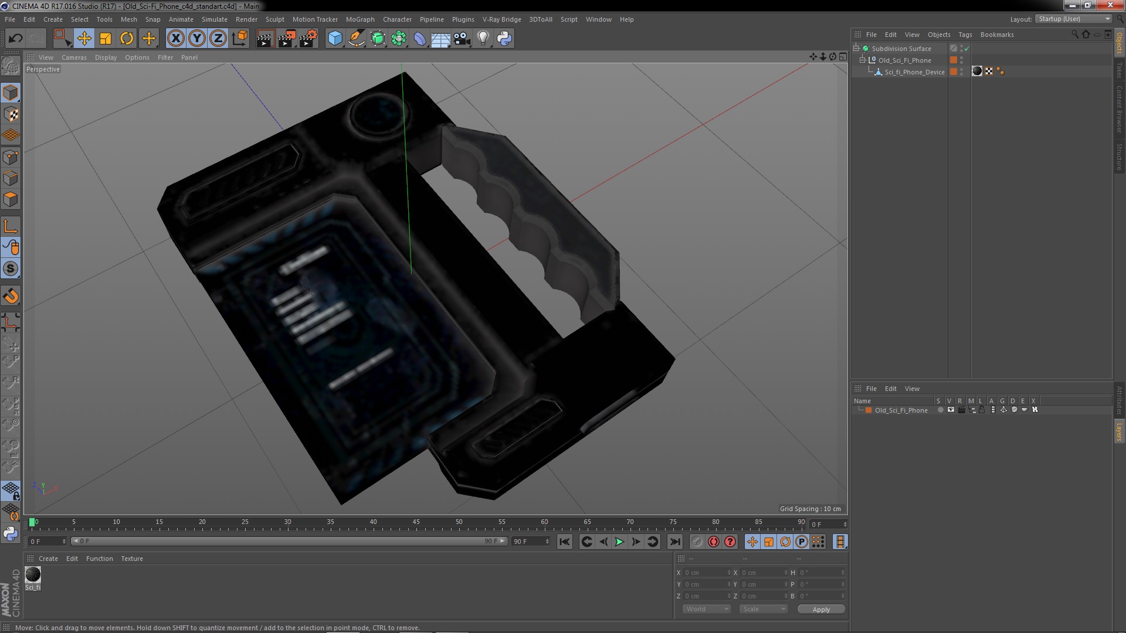Switch to Model mode in left palette
The height and width of the screenshot is (633, 1126).
pyautogui.click(x=11, y=93)
